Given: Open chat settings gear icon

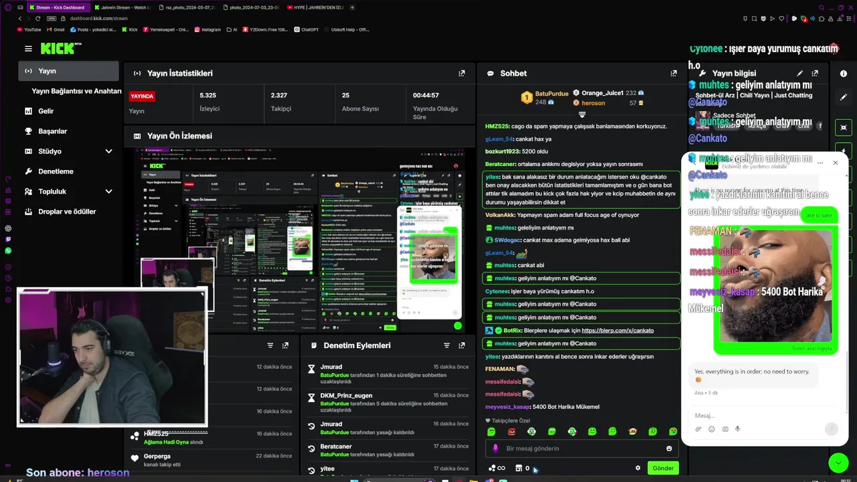Looking at the screenshot, I should click(x=638, y=468).
